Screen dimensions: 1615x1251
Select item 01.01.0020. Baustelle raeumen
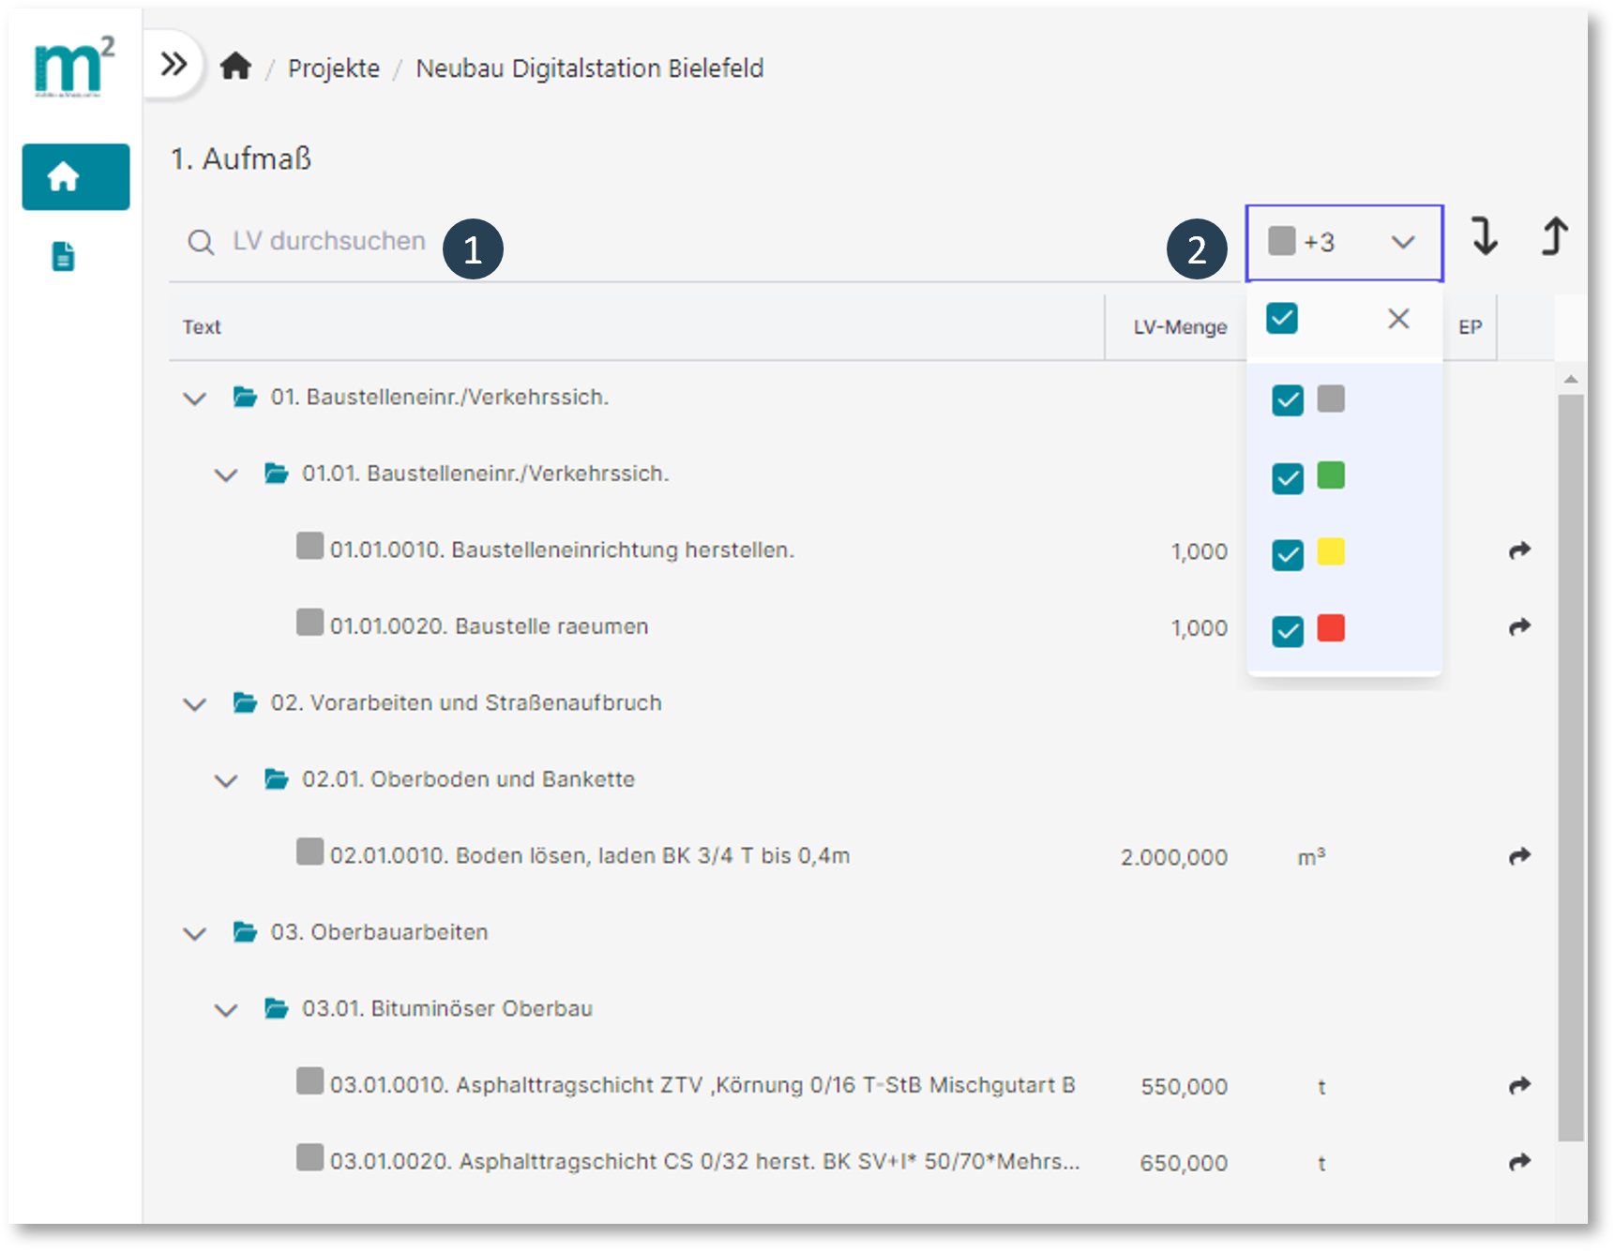coord(489,626)
